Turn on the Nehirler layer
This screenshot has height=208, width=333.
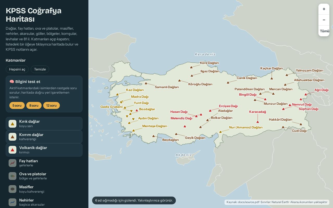click(x=44, y=202)
